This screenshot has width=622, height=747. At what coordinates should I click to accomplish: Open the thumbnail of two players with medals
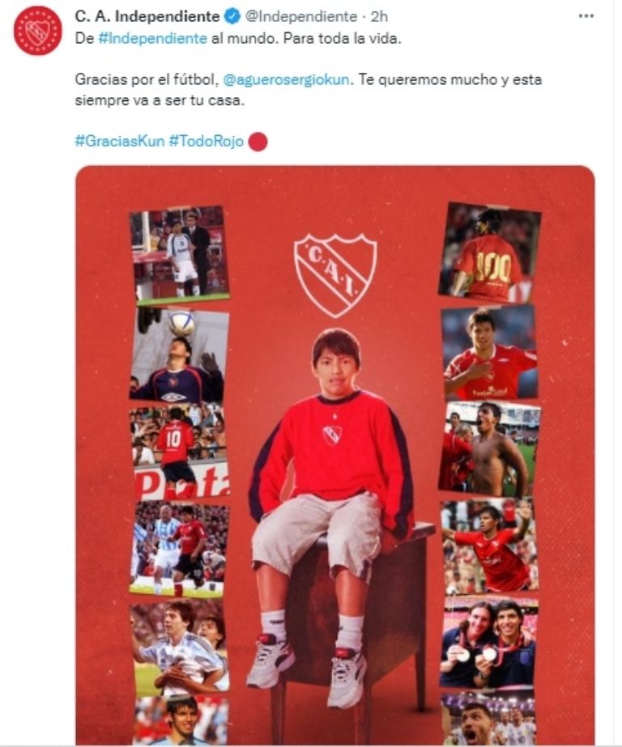[x=489, y=643]
